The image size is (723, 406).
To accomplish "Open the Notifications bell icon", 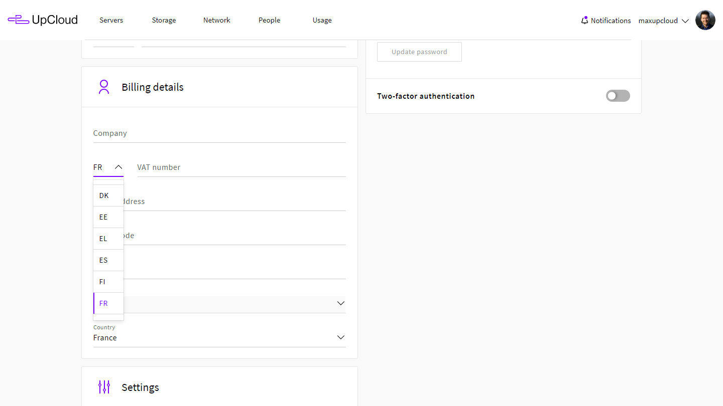I will [584, 21].
